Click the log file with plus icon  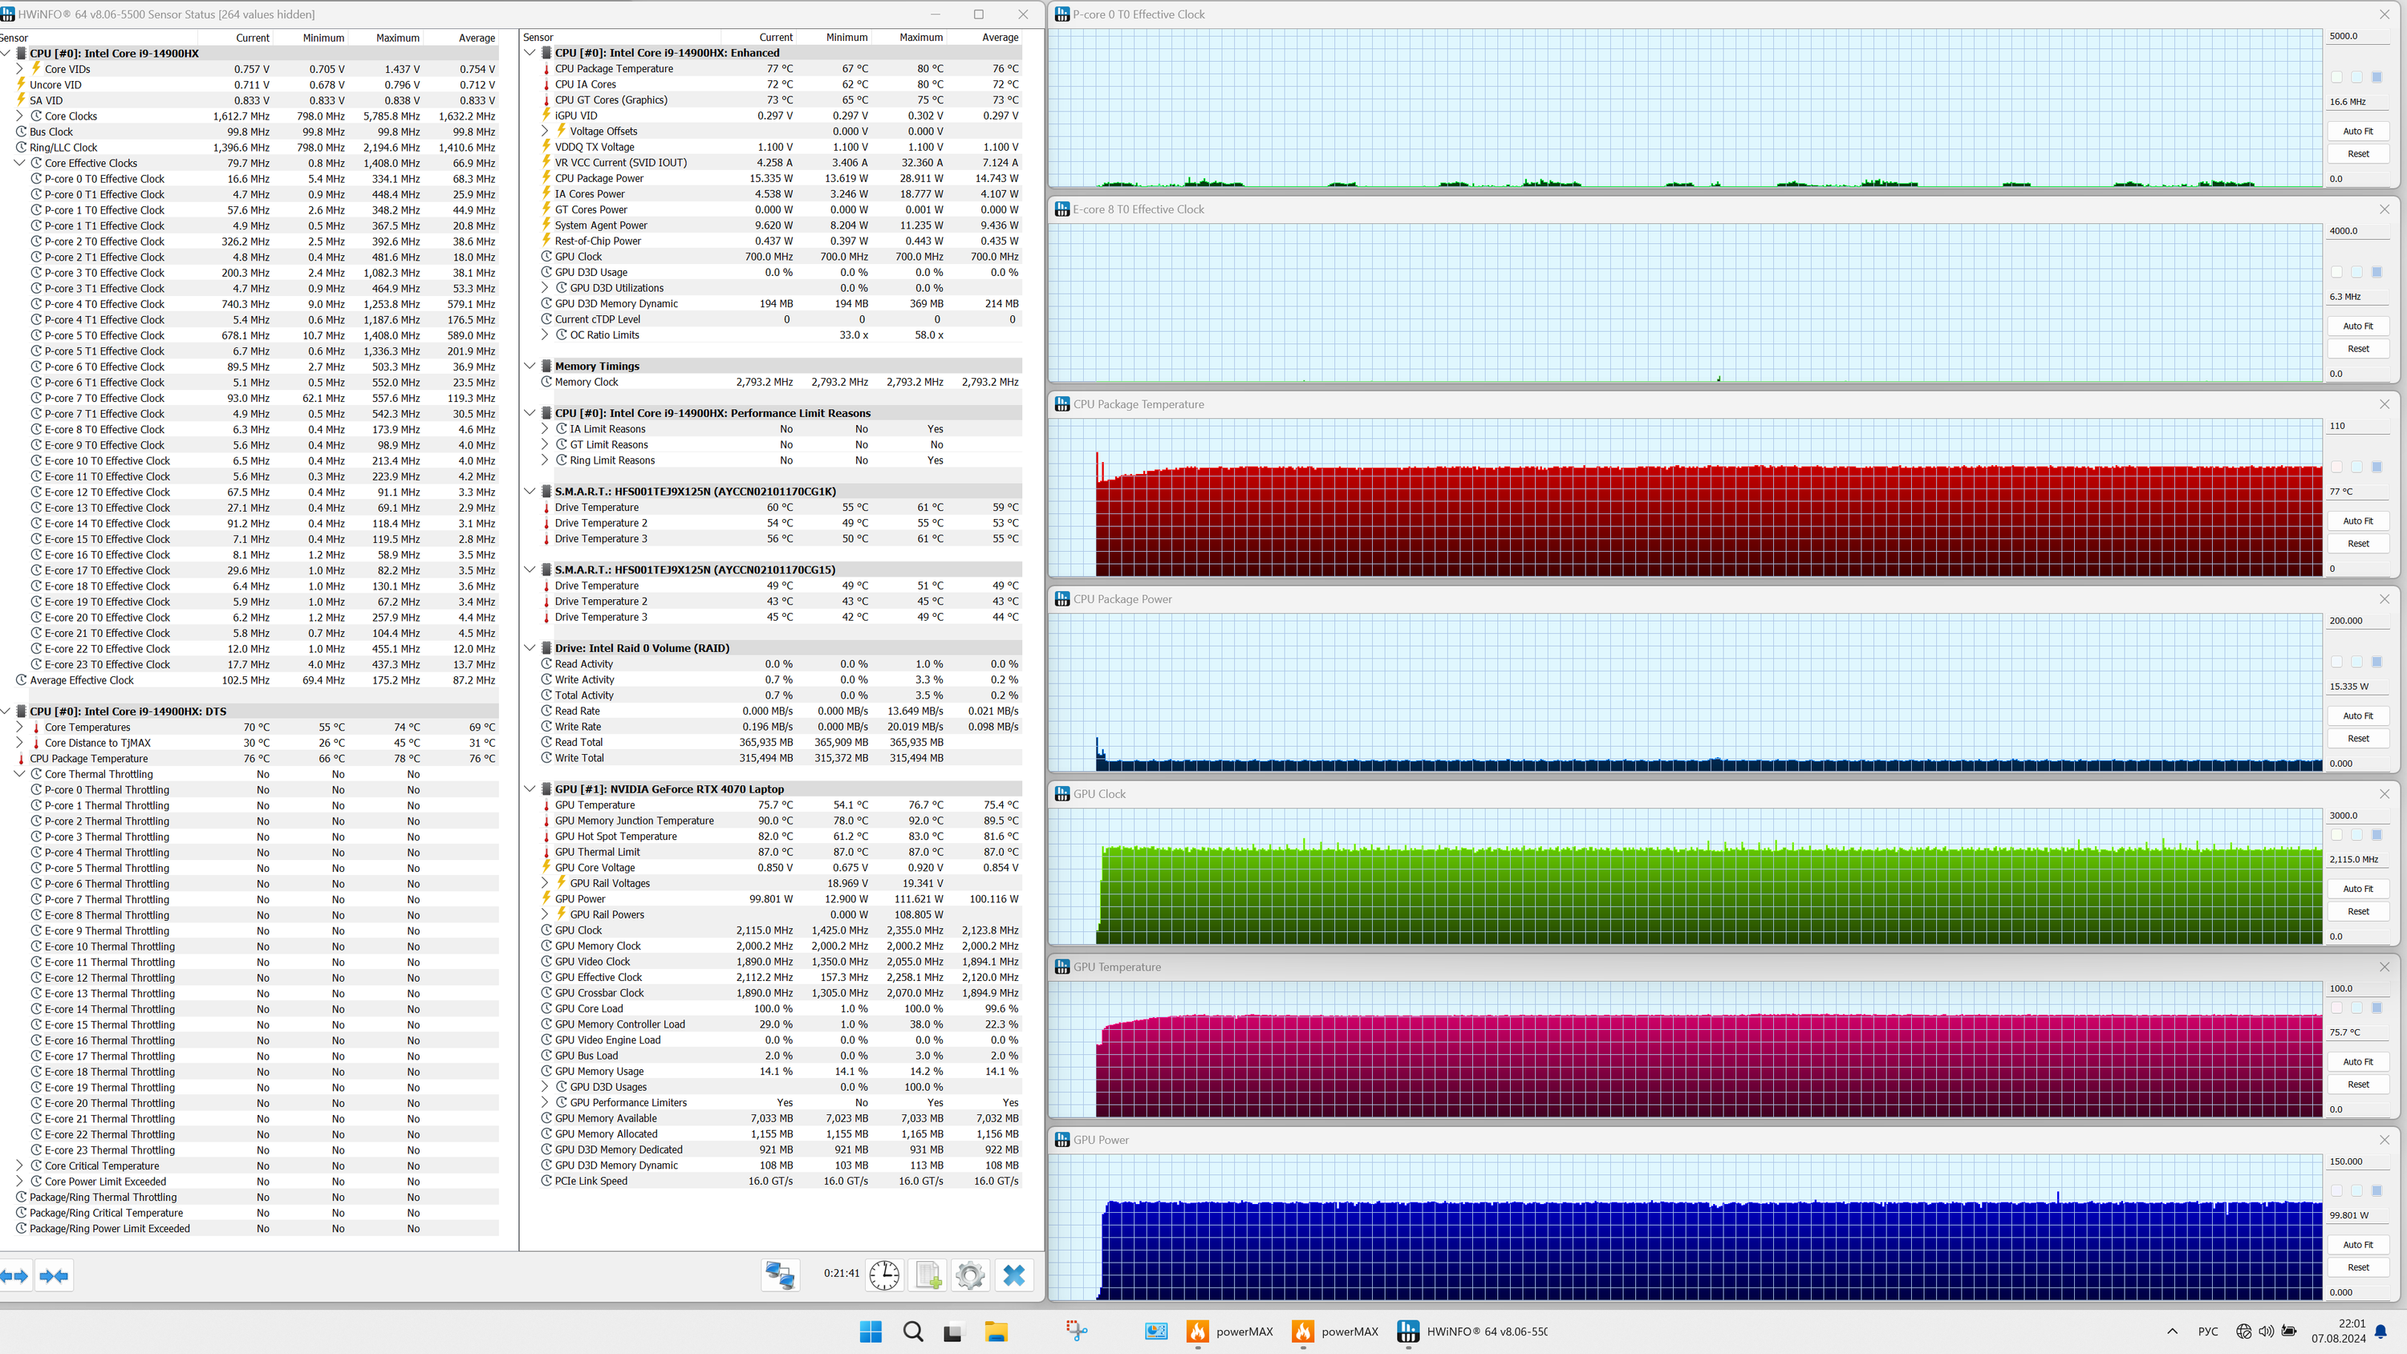[929, 1275]
